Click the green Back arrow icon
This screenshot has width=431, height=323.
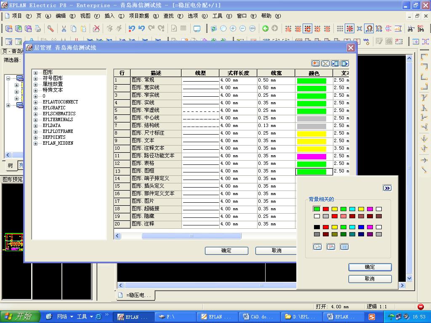265,28
